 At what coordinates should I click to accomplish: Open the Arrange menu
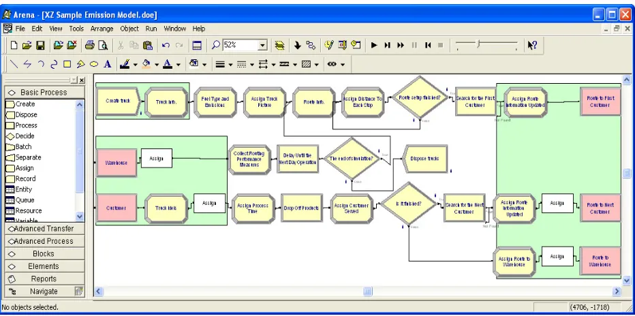pyautogui.click(x=102, y=29)
